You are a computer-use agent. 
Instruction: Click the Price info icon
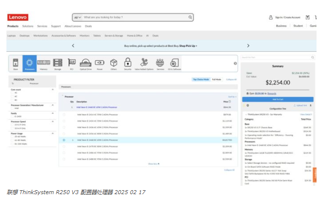[x=229, y=102]
